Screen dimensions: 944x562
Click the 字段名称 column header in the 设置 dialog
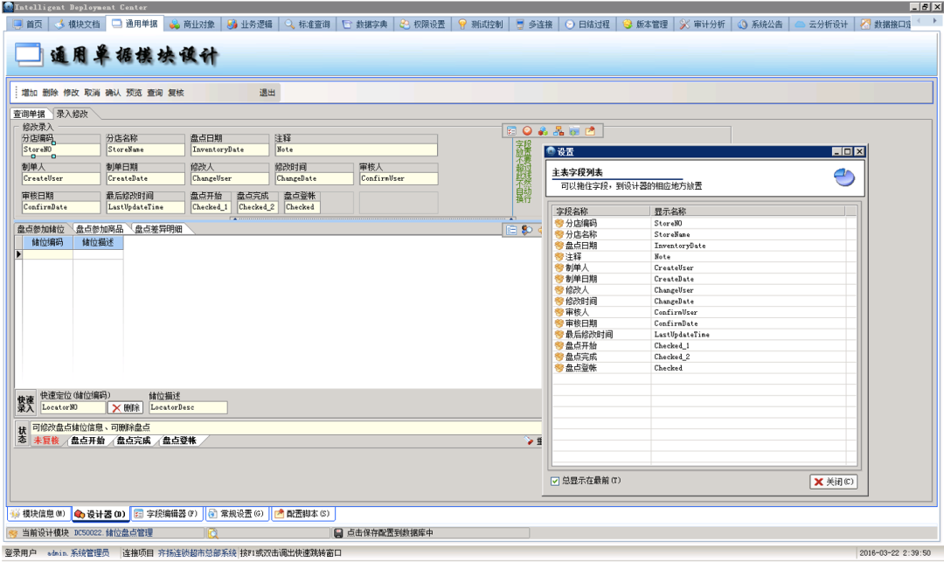(601, 212)
